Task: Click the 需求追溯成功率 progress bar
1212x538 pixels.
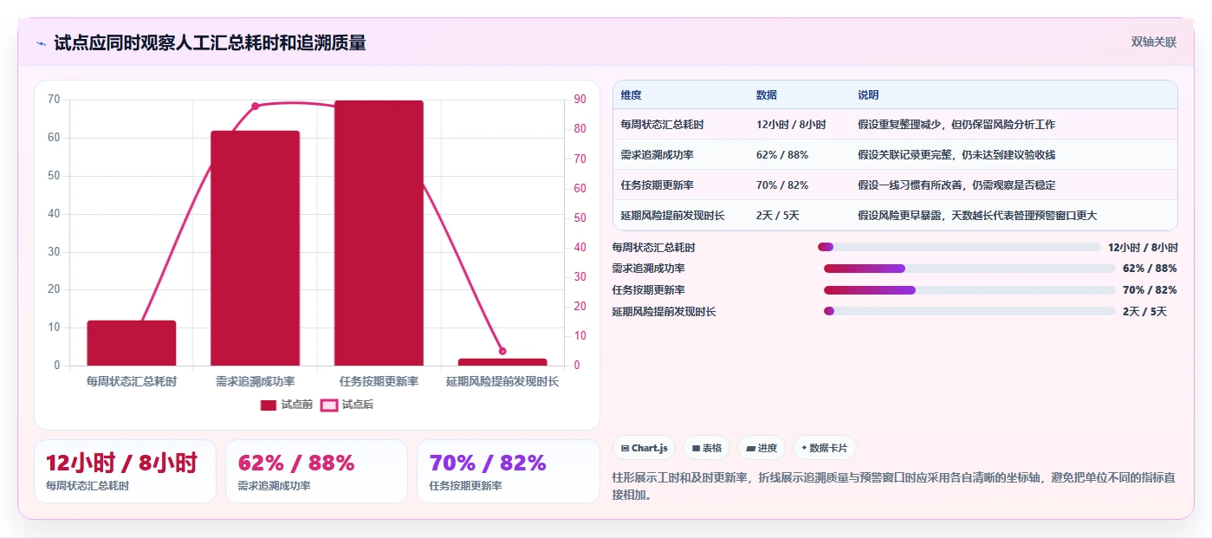Action: [x=969, y=269]
